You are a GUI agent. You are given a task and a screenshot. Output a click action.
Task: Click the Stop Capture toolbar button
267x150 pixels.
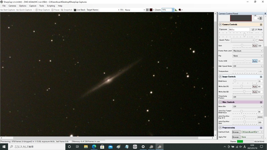tap(43, 10)
